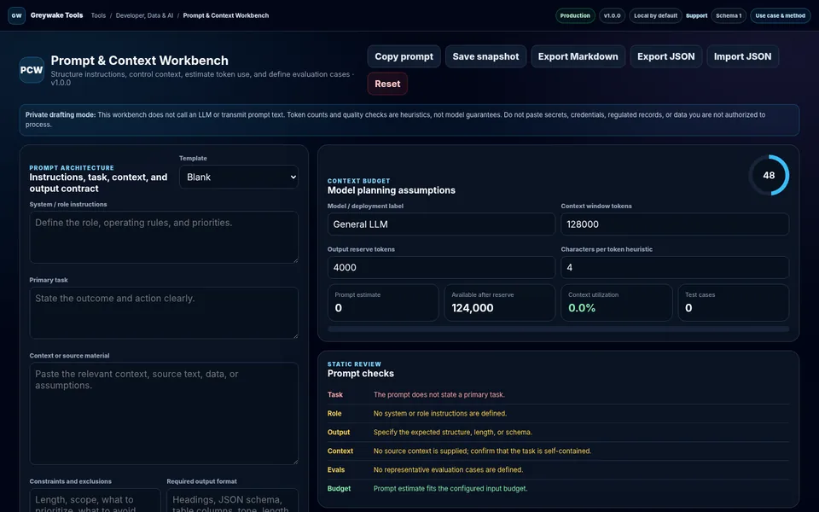The width and height of the screenshot is (819, 512).
Task: Click the v1.0.0 version pill
Action: click(613, 15)
